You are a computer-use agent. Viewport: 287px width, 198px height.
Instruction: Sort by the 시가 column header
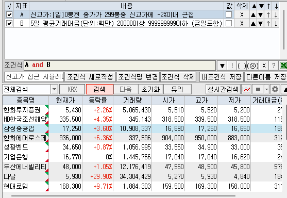click(x=168, y=100)
